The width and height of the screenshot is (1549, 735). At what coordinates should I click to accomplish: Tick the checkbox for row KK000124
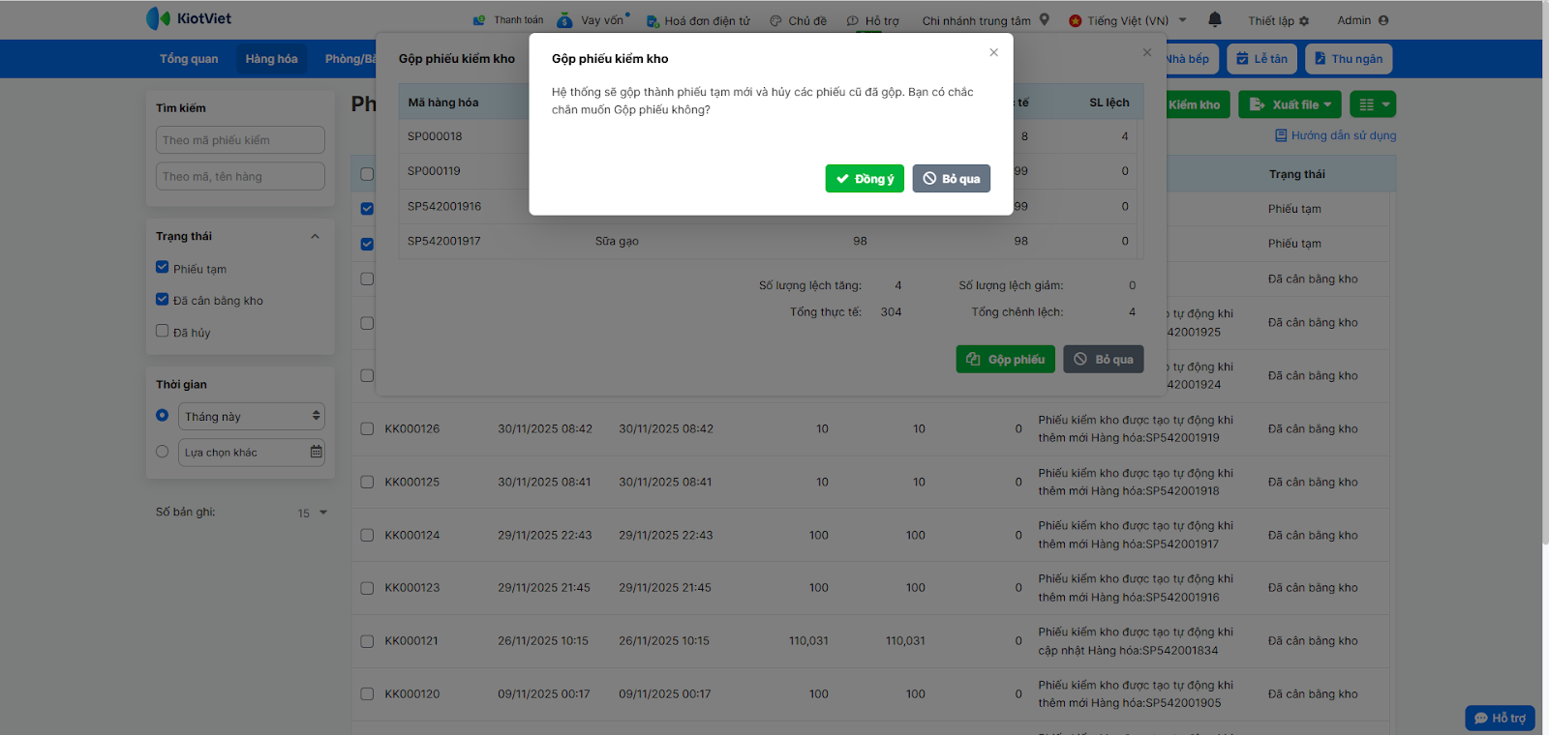coord(367,535)
